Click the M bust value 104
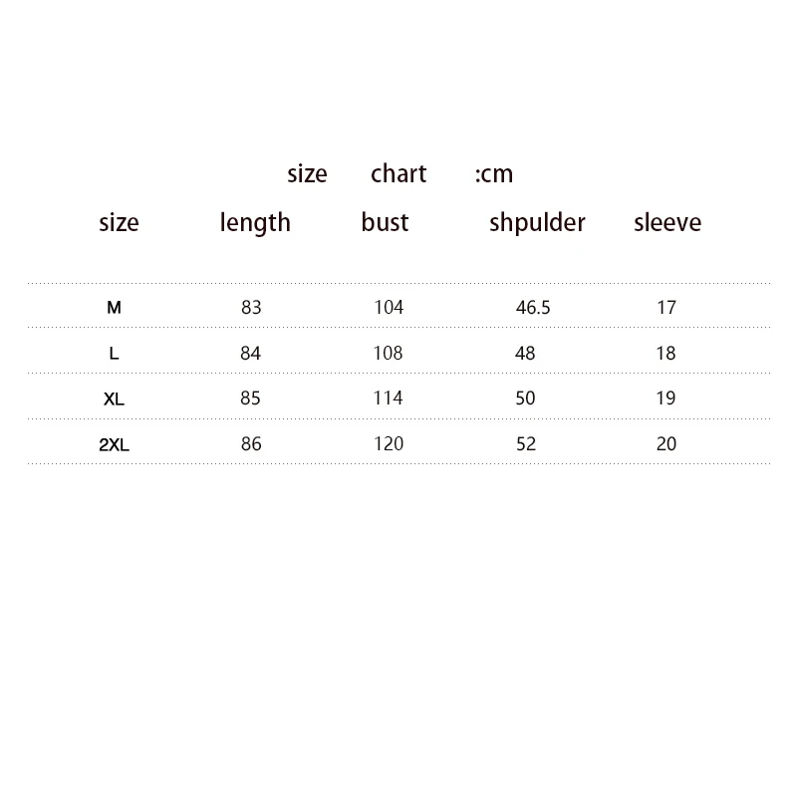This screenshot has width=797, height=797. pyautogui.click(x=389, y=308)
